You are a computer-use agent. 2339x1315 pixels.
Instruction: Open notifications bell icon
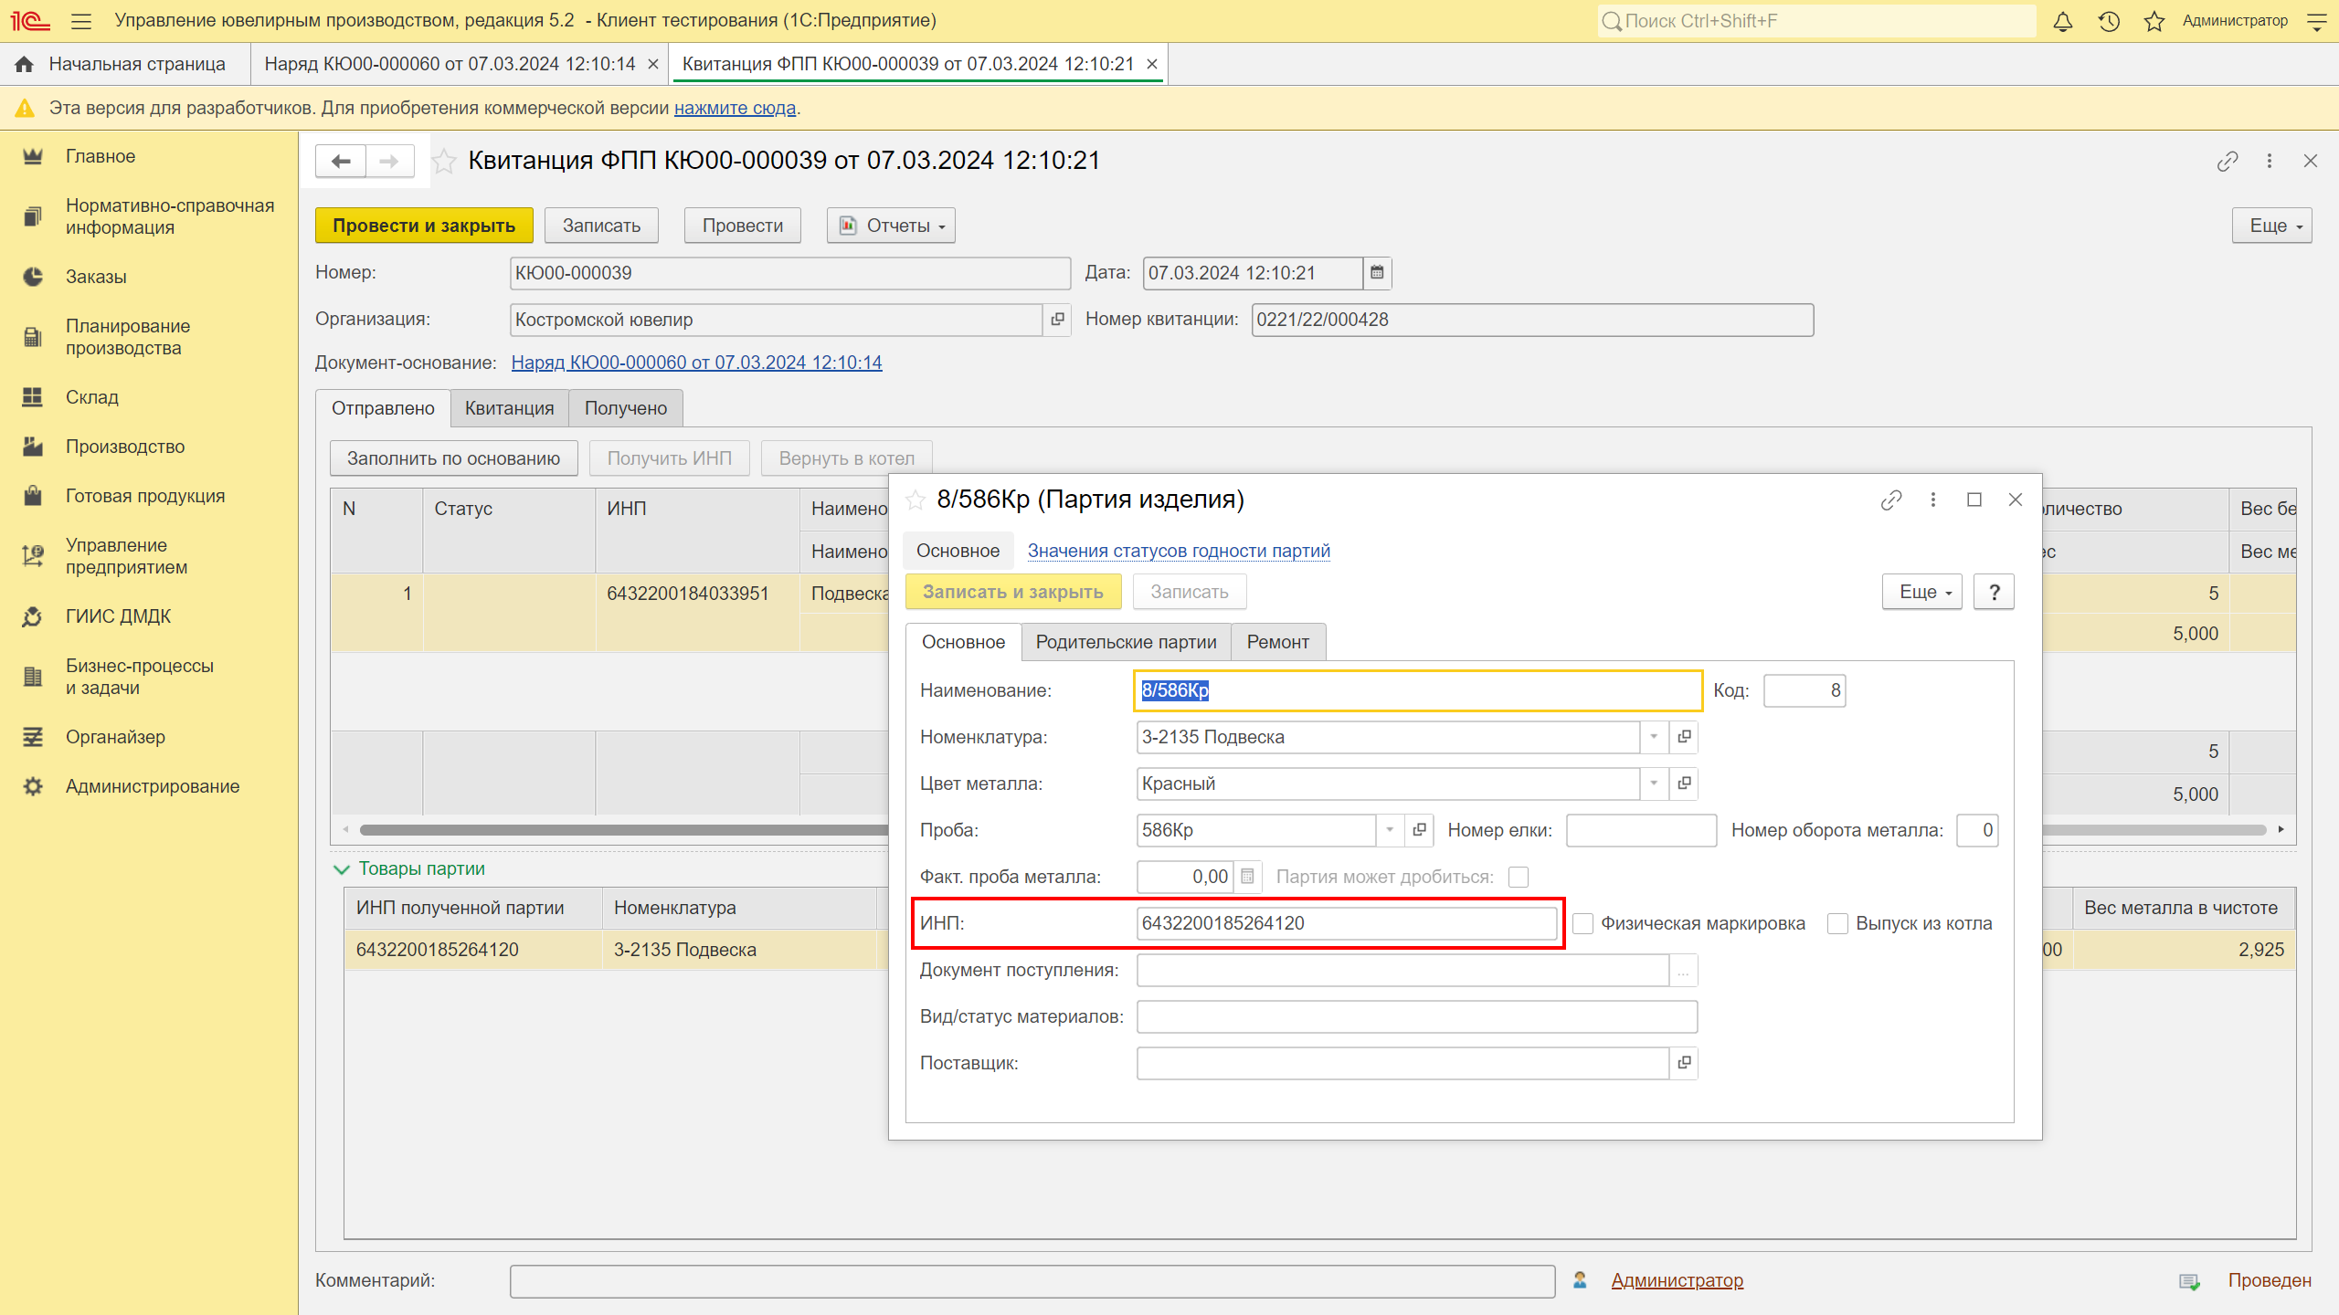tap(2062, 21)
